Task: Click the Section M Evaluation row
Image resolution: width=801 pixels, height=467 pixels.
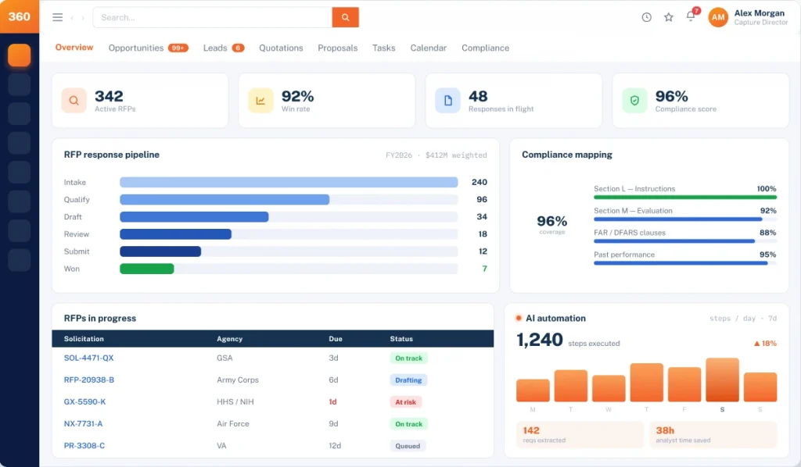Action: (685, 214)
